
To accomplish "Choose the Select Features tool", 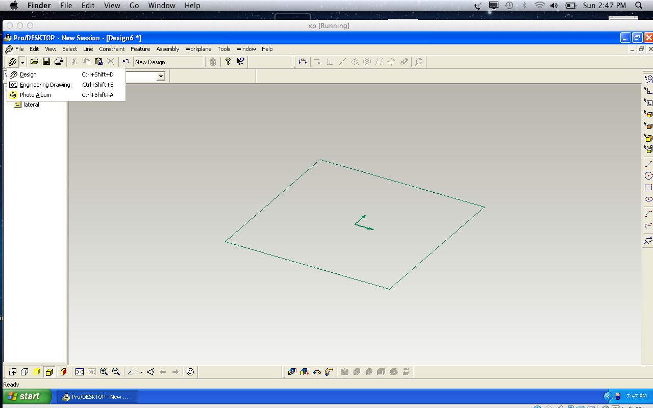I will [648, 137].
